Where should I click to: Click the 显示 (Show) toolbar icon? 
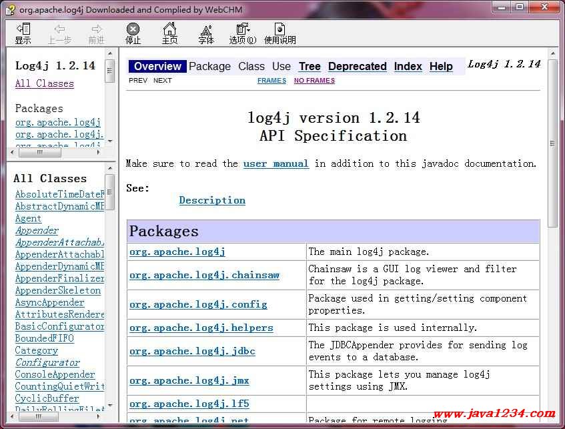tap(23, 33)
